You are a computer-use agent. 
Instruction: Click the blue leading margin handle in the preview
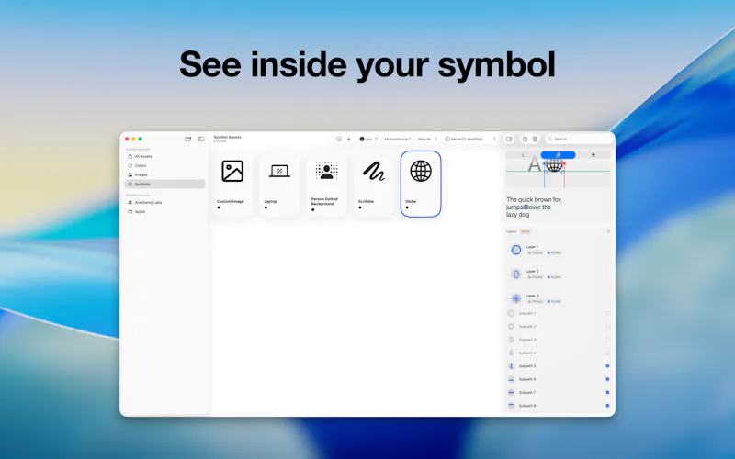click(x=545, y=163)
